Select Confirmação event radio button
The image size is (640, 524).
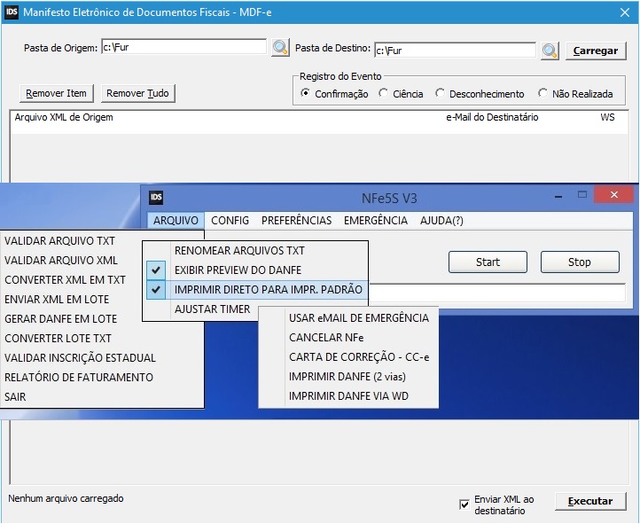(x=305, y=93)
